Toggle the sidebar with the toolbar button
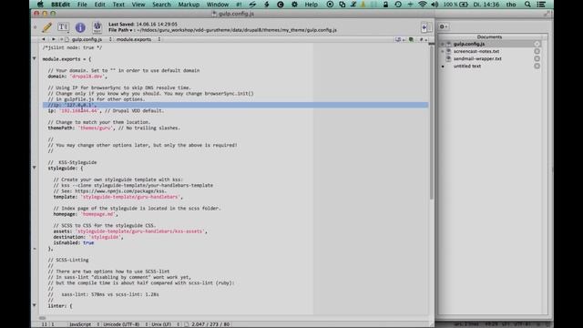 (x=426, y=27)
